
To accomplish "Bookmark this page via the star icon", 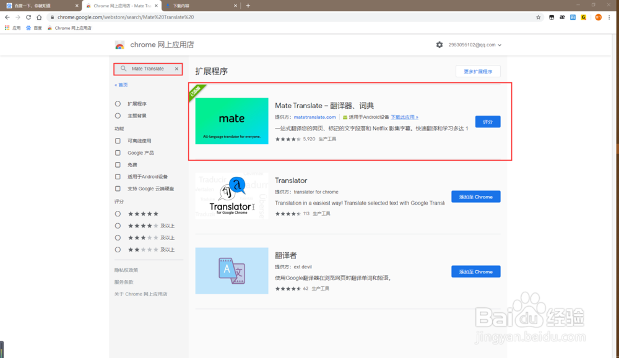I will 539,17.
